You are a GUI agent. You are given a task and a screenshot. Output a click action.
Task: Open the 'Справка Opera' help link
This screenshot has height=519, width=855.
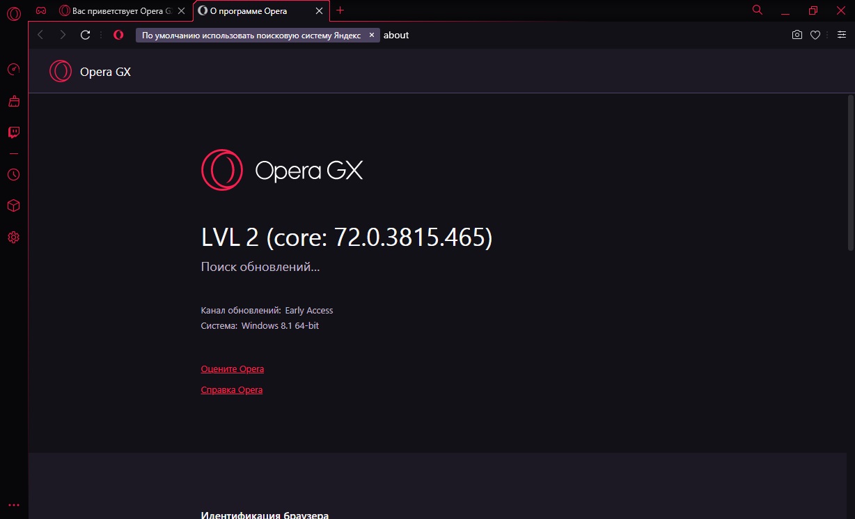(231, 390)
